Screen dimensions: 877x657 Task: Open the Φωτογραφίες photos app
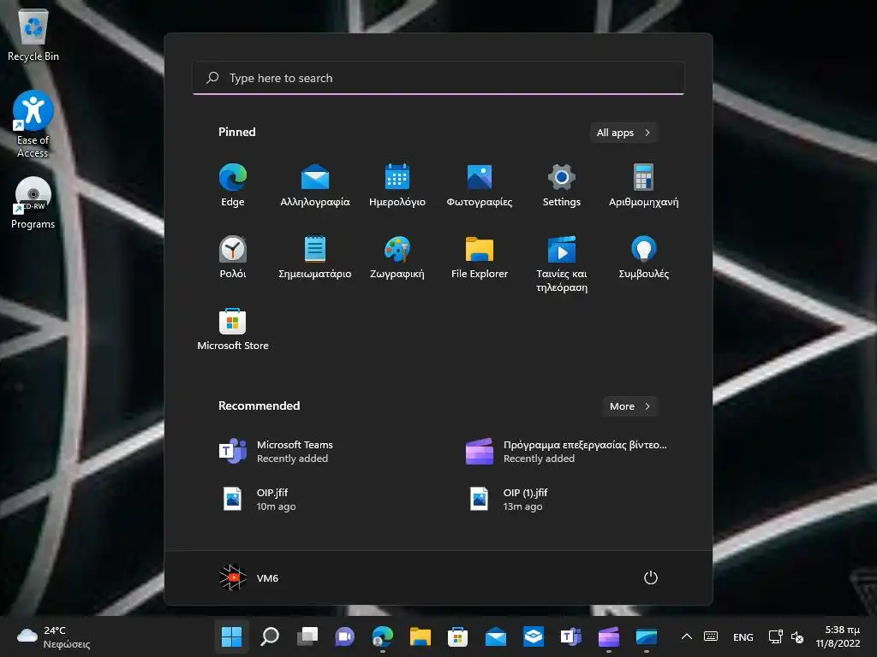(x=480, y=186)
